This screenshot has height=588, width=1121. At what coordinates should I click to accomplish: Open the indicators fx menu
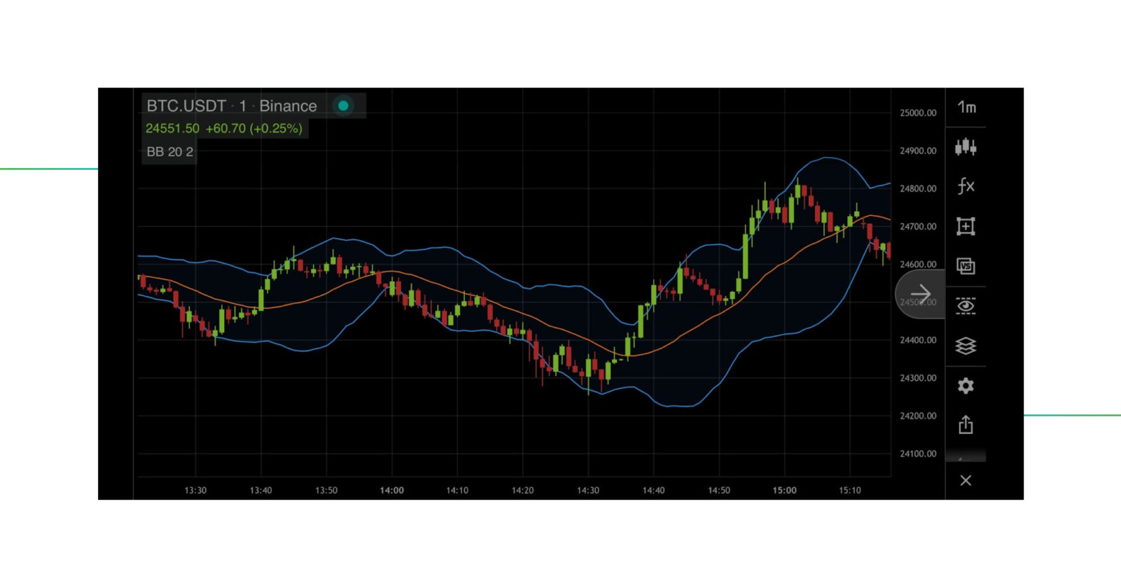(x=966, y=186)
